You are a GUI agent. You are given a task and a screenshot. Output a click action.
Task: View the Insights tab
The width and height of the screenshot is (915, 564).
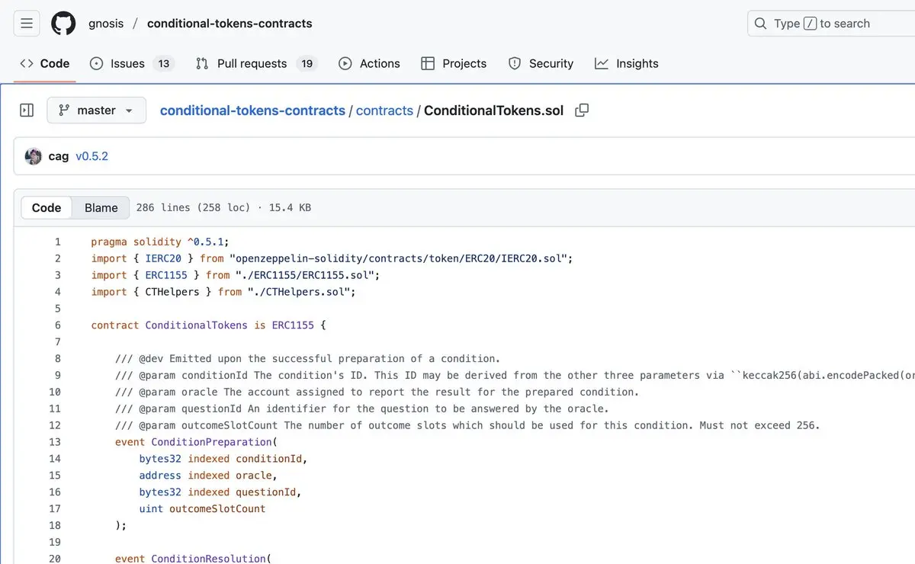pyautogui.click(x=627, y=64)
